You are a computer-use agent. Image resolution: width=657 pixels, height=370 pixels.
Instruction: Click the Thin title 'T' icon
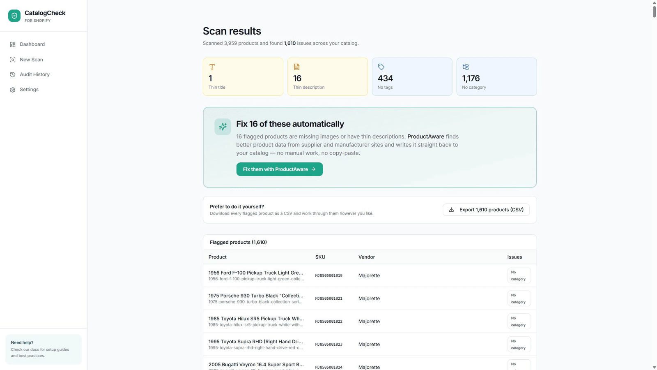[x=212, y=67]
